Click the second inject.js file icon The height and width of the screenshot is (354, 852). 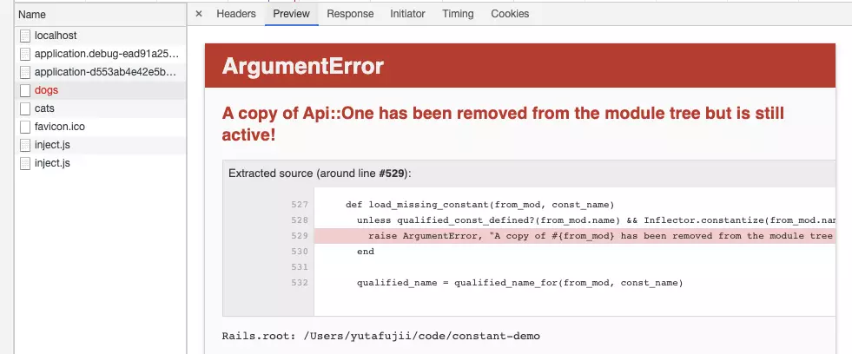coord(25,163)
